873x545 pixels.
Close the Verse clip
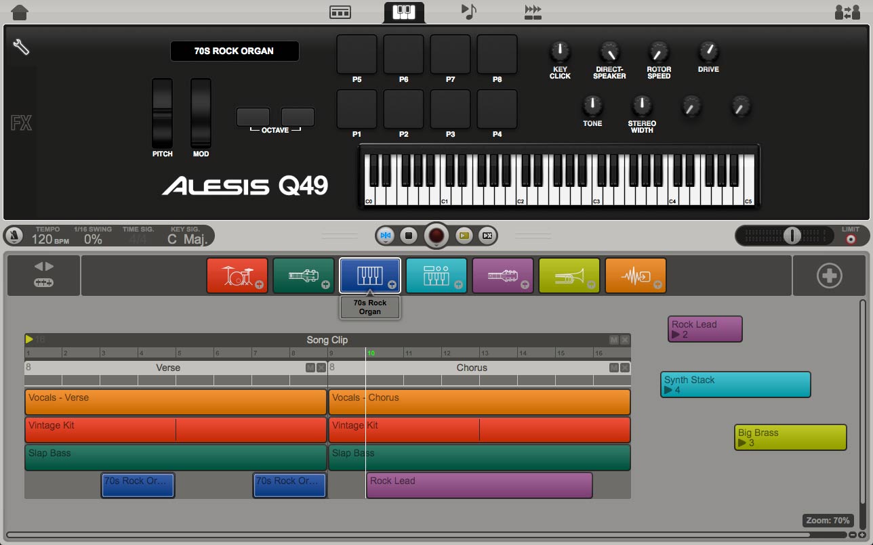[x=321, y=368]
